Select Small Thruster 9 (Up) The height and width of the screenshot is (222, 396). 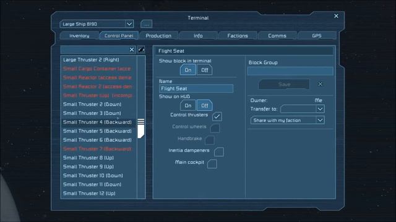(x=99, y=166)
